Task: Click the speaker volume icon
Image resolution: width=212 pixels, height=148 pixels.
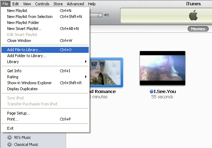Action: [x=107, y=15]
